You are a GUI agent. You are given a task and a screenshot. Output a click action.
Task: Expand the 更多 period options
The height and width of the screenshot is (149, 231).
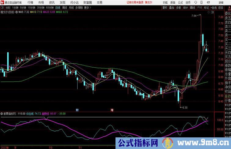pyautogui.click(x=88, y=8)
